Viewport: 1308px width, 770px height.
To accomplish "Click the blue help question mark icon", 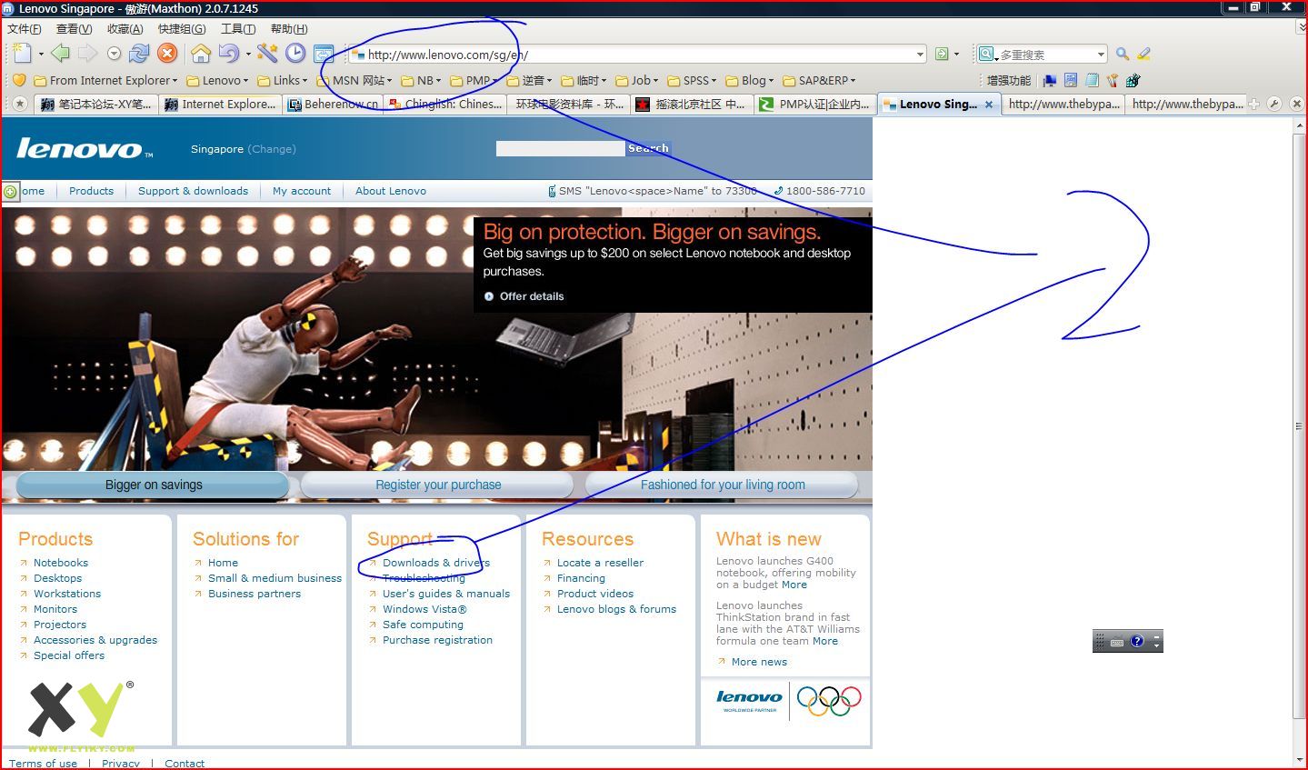I will tap(1136, 642).
